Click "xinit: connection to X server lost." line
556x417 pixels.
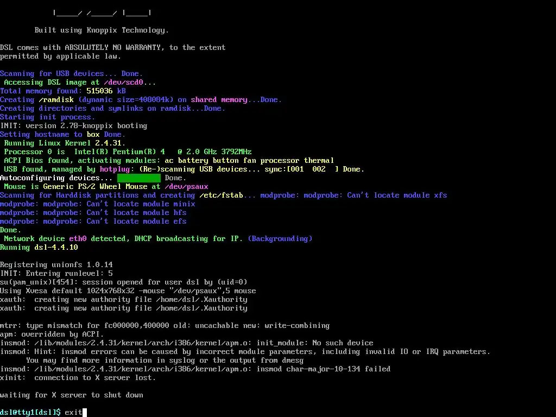tap(78, 378)
